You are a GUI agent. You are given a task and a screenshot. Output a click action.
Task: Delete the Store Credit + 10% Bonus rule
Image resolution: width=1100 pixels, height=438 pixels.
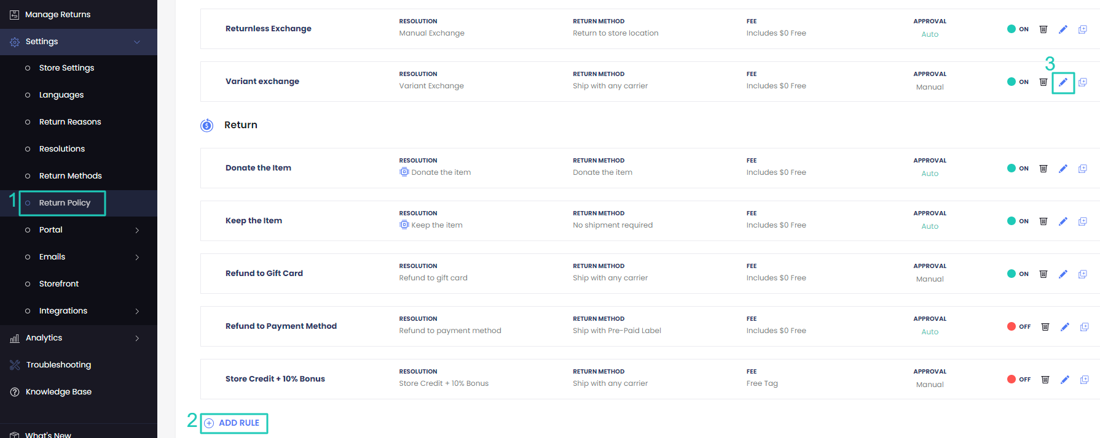pyautogui.click(x=1045, y=380)
